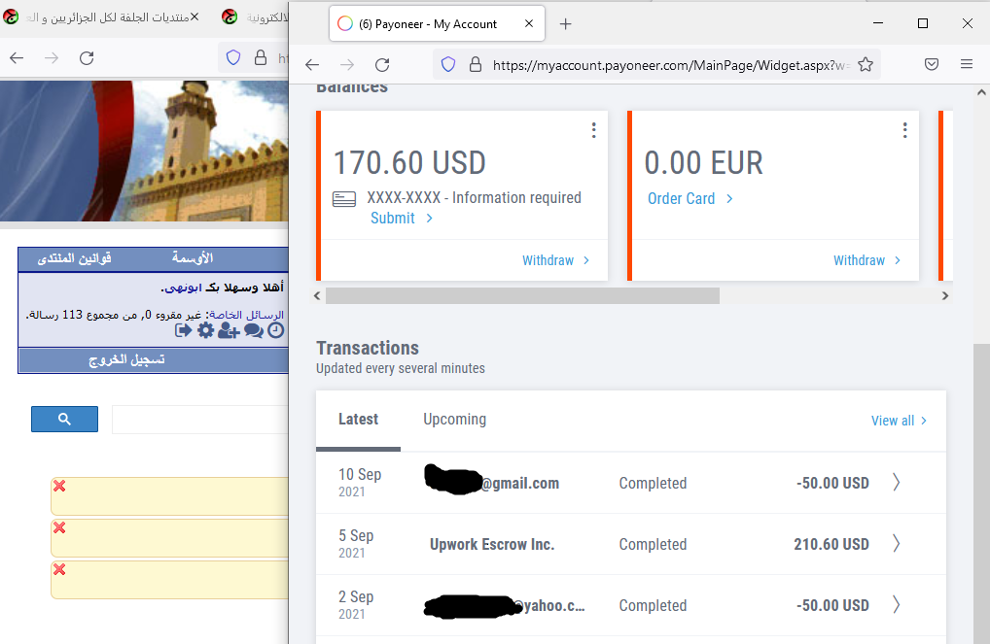Close the منتديات الجلفة forum tab
Image resolution: width=990 pixels, height=644 pixels.
click(x=194, y=17)
